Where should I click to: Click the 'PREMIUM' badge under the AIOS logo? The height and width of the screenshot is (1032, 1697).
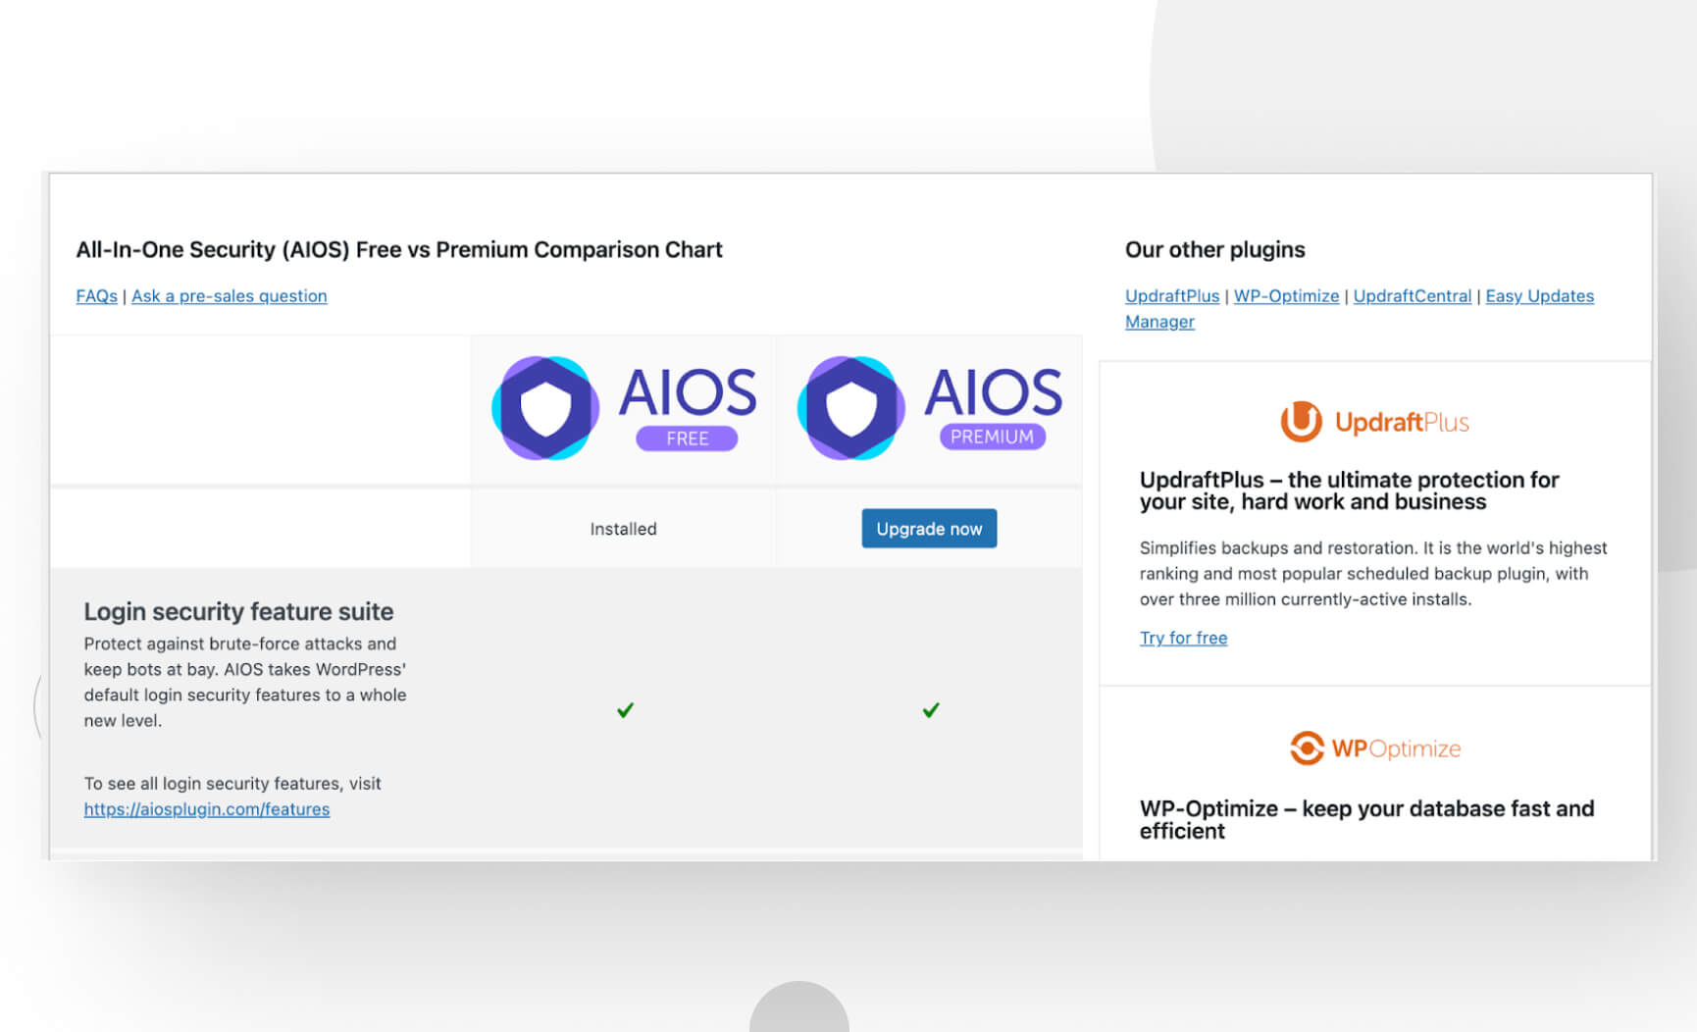tap(991, 436)
